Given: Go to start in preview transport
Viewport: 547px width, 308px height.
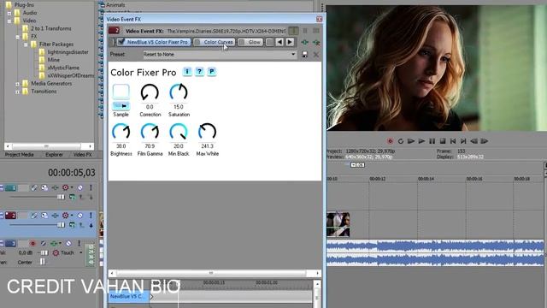Looking at the screenshot, I should 453,141.
